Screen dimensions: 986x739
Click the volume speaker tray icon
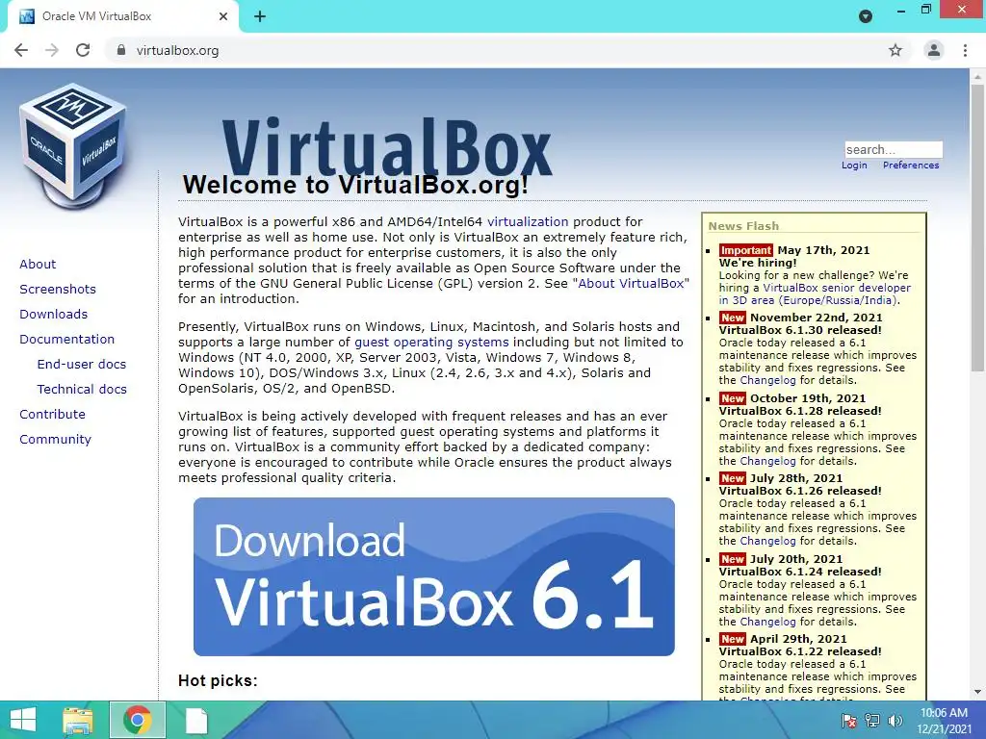coord(895,721)
